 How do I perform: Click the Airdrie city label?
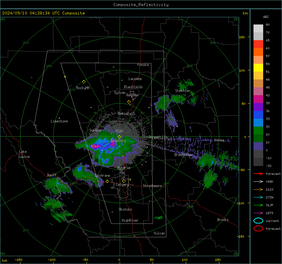point(123,168)
